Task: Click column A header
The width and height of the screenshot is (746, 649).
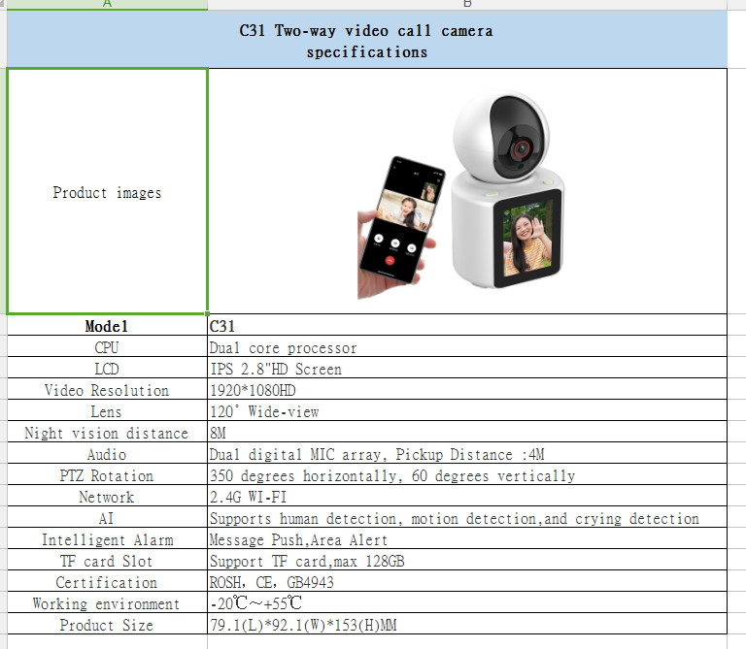Action: coord(107,5)
